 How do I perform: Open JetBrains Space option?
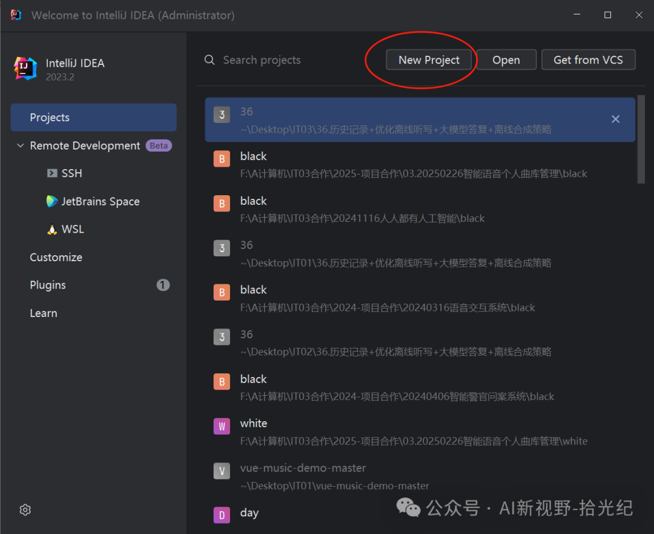click(101, 201)
